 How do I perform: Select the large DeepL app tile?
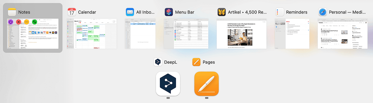click(168, 84)
